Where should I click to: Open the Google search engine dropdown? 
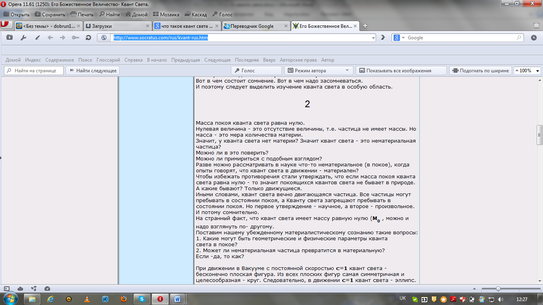pyautogui.click(x=403, y=38)
